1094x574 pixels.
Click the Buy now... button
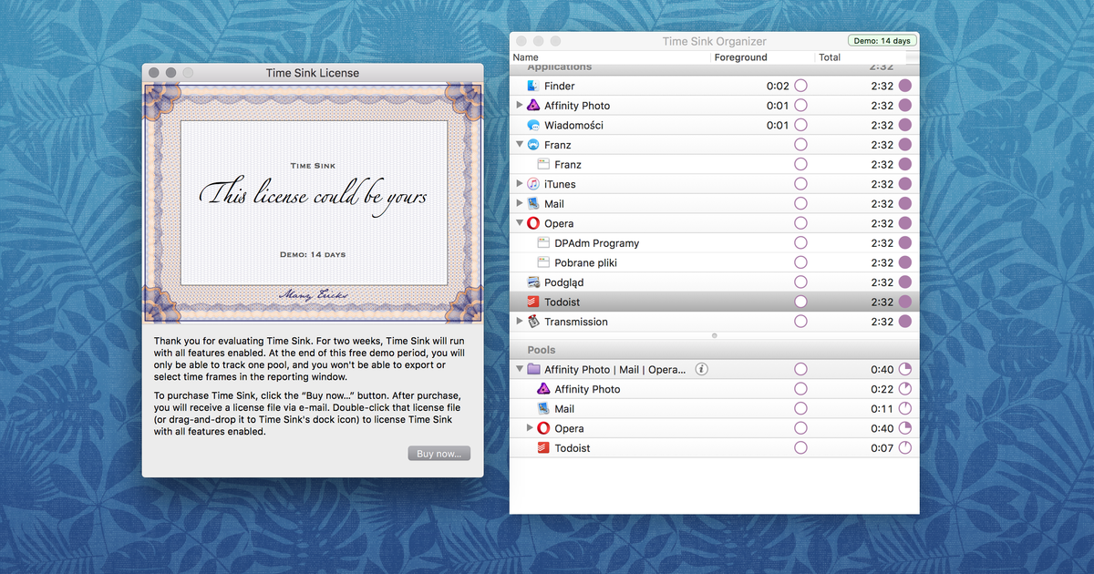(439, 454)
